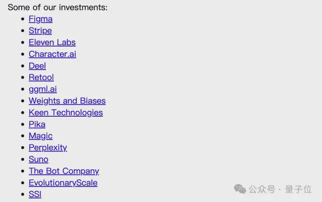This screenshot has height=202, width=322.
Task: Open the Retool link
Action: [41, 78]
